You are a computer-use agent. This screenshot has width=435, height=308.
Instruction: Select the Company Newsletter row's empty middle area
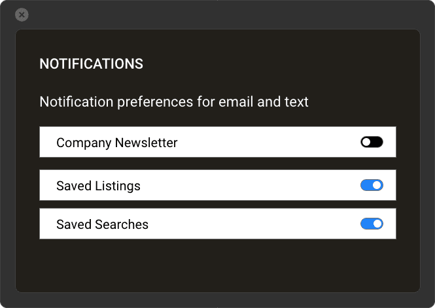point(268,143)
